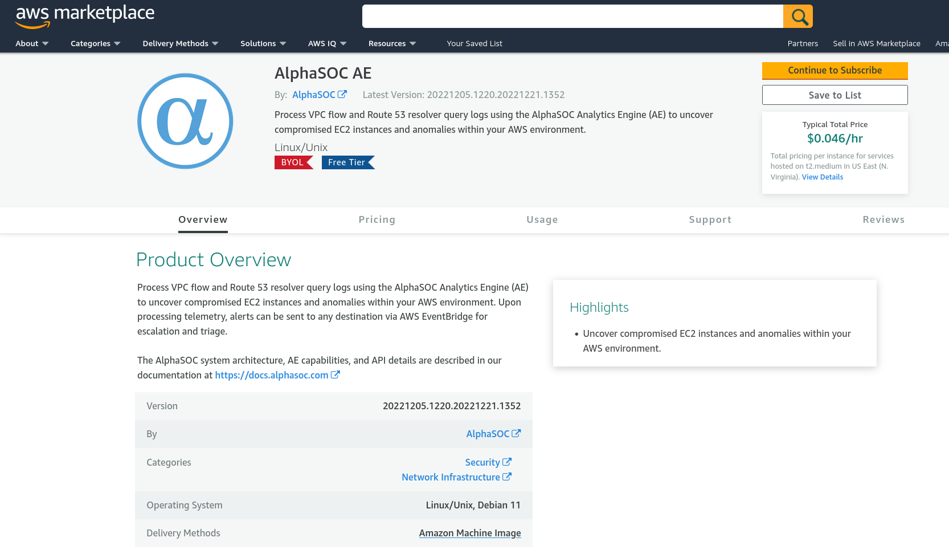949x558 pixels.
Task: Open the Delivery Methods dropdown
Action: 181,43
